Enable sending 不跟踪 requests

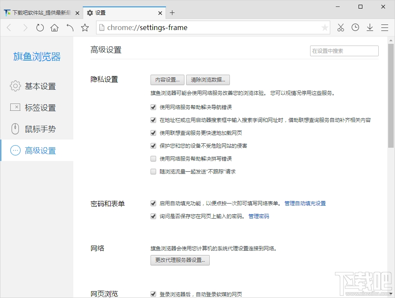click(x=153, y=171)
